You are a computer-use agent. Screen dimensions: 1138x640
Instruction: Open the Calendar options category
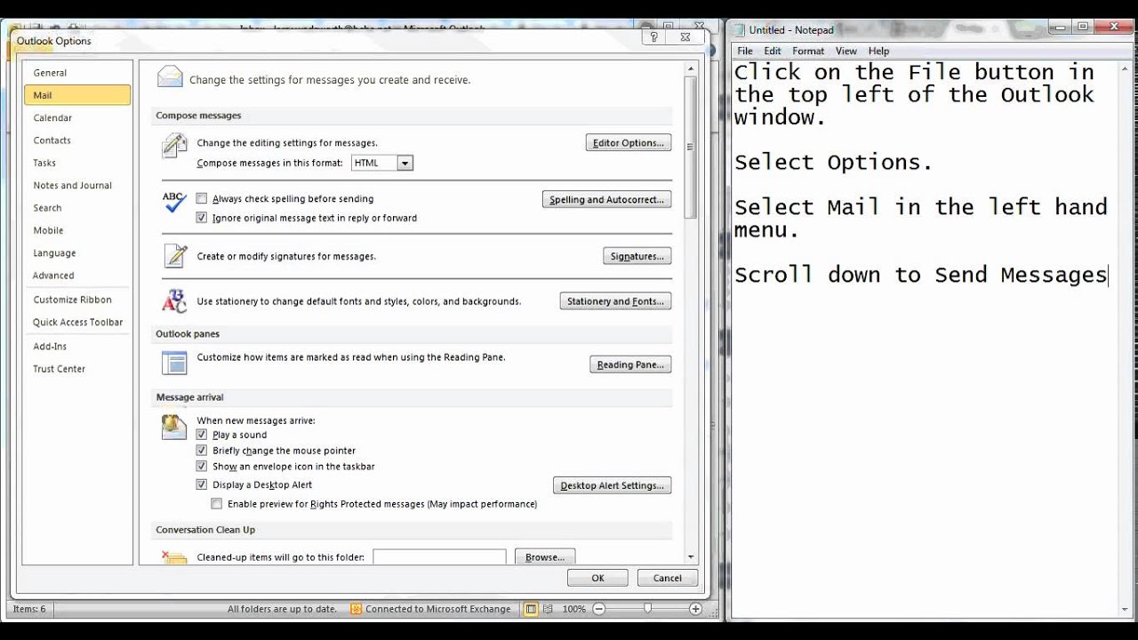coord(77,118)
